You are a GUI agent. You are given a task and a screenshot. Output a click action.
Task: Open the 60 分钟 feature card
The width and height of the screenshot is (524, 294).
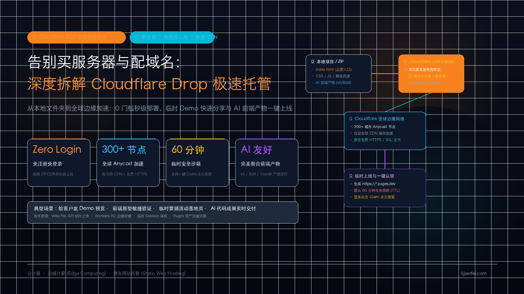click(197, 163)
